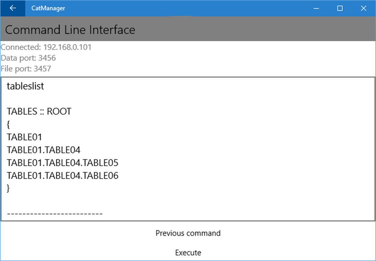Close the CatManager window
The width and height of the screenshot is (376, 261).
click(363, 8)
